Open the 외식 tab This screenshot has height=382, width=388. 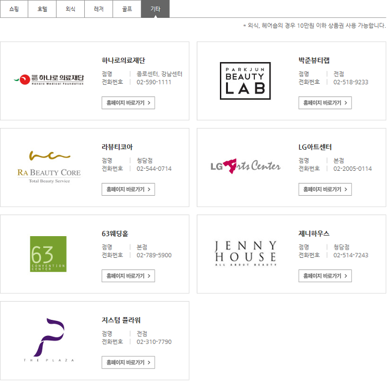(x=70, y=9)
